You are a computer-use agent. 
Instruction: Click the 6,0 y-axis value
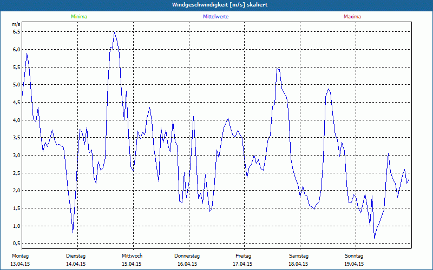pos(17,49)
